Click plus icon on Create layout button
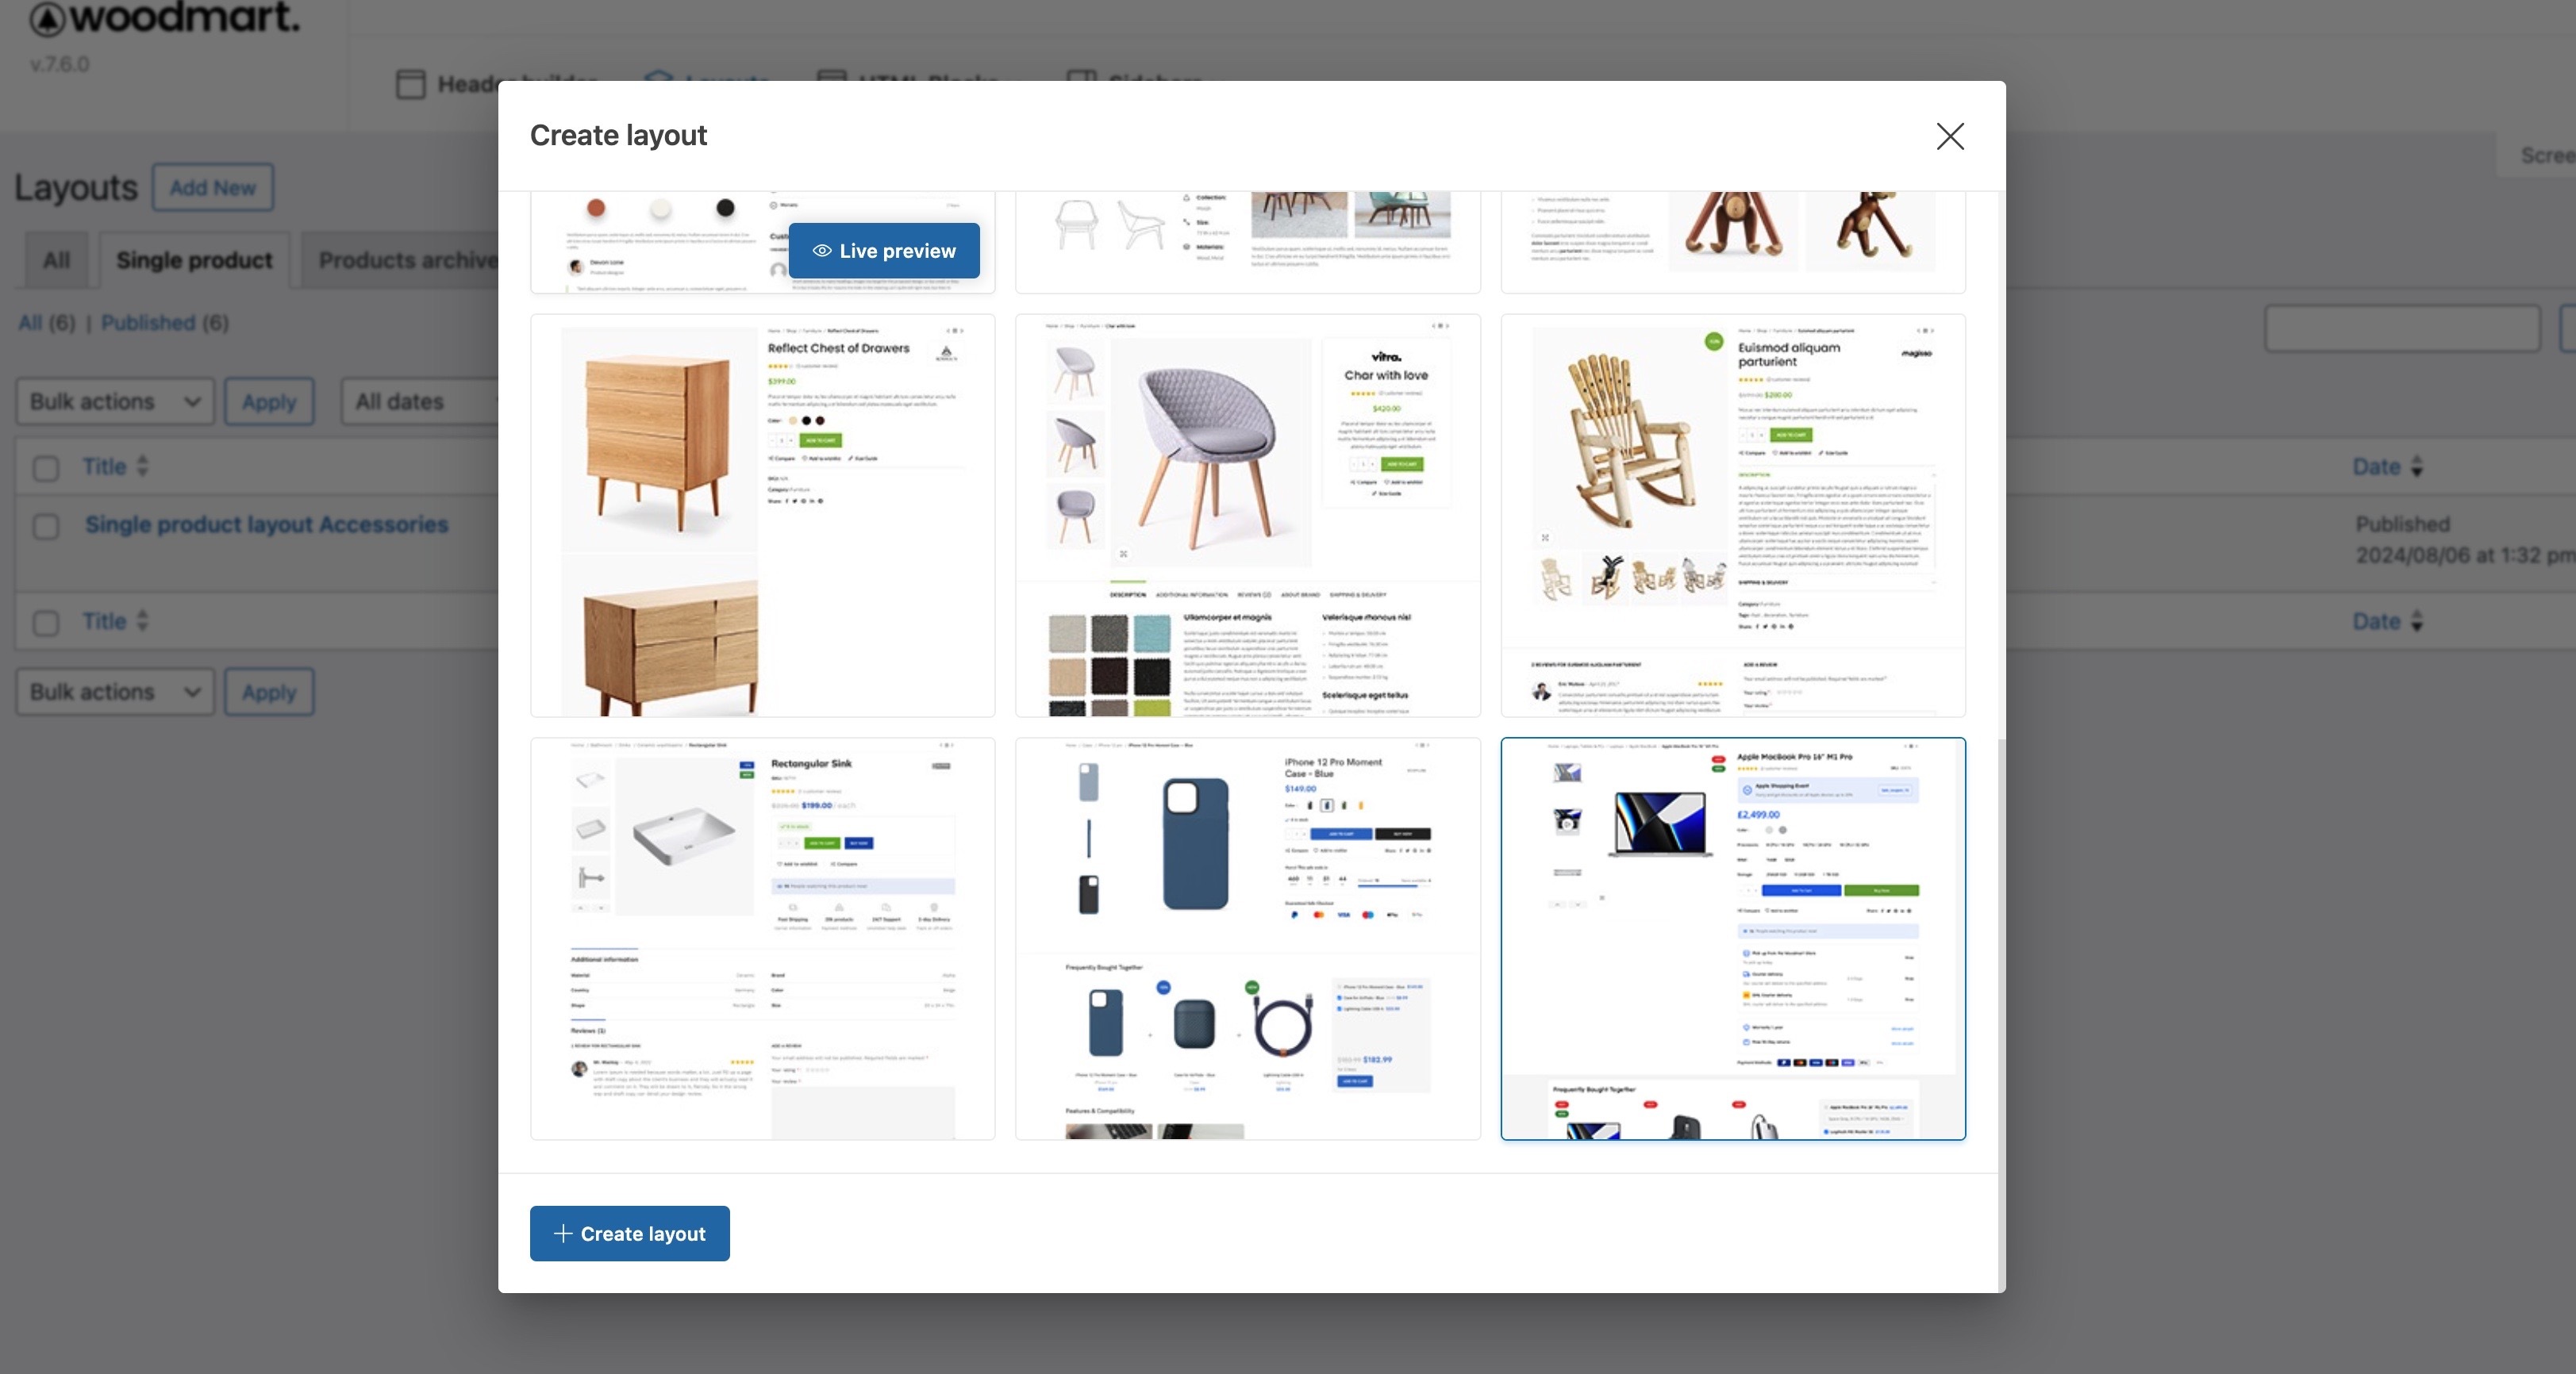This screenshot has width=2576, height=1374. point(563,1233)
